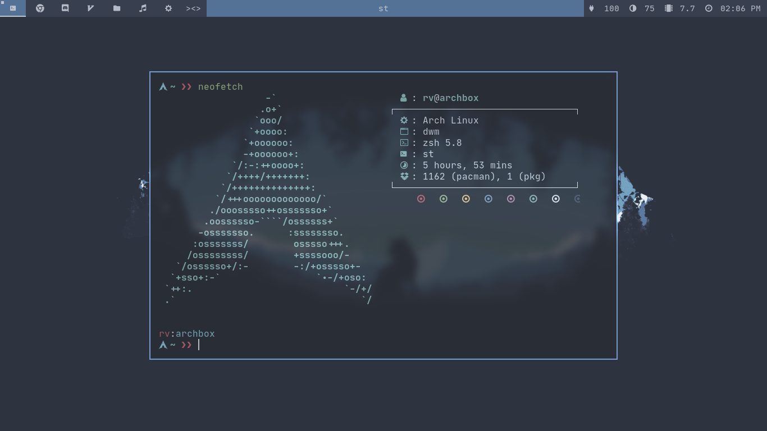
Task: Click the red color dot
Action: point(421,199)
